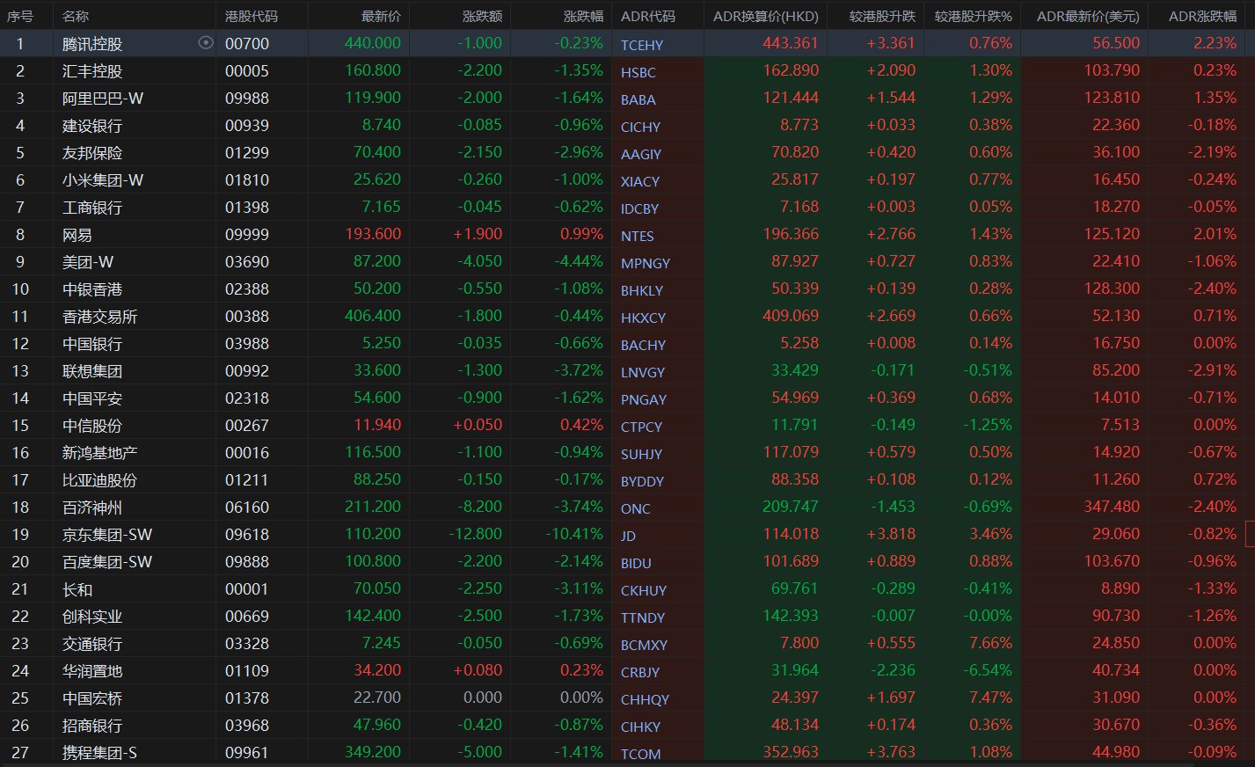Select the 华润置地 stock name

coord(92,671)
